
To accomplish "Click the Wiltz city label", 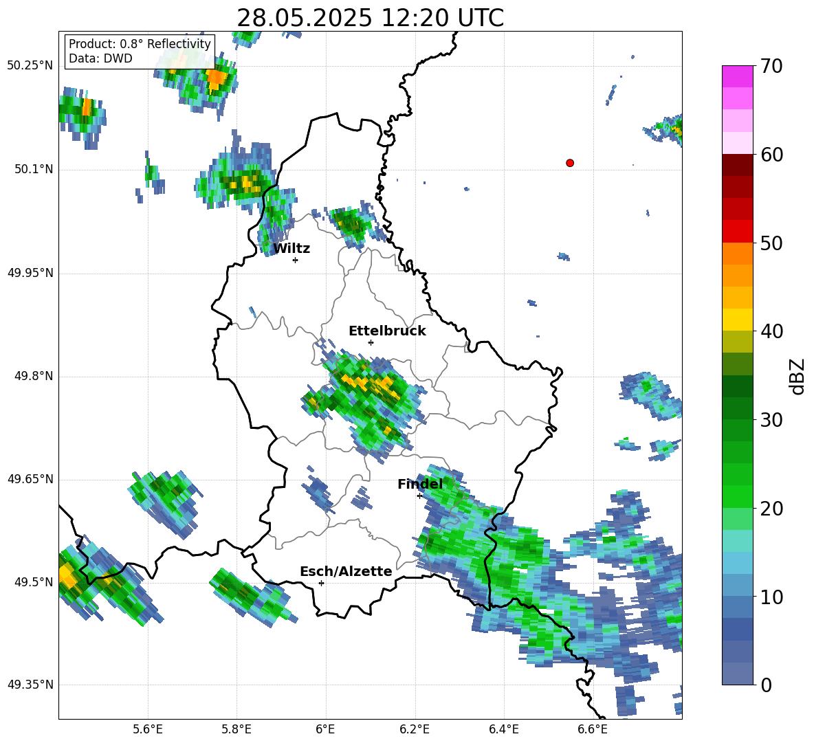I will [x=291, y=249].
